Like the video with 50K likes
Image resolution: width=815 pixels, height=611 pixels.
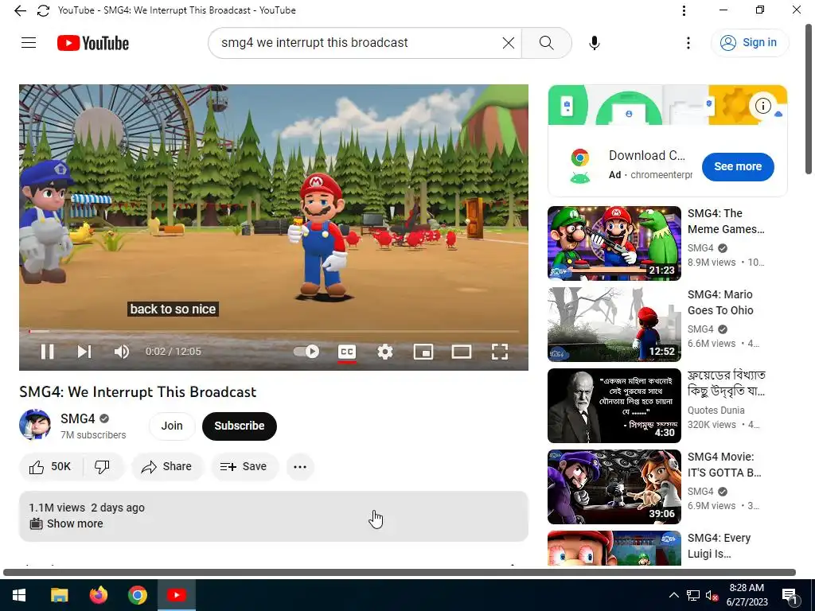tap(50, 466)
